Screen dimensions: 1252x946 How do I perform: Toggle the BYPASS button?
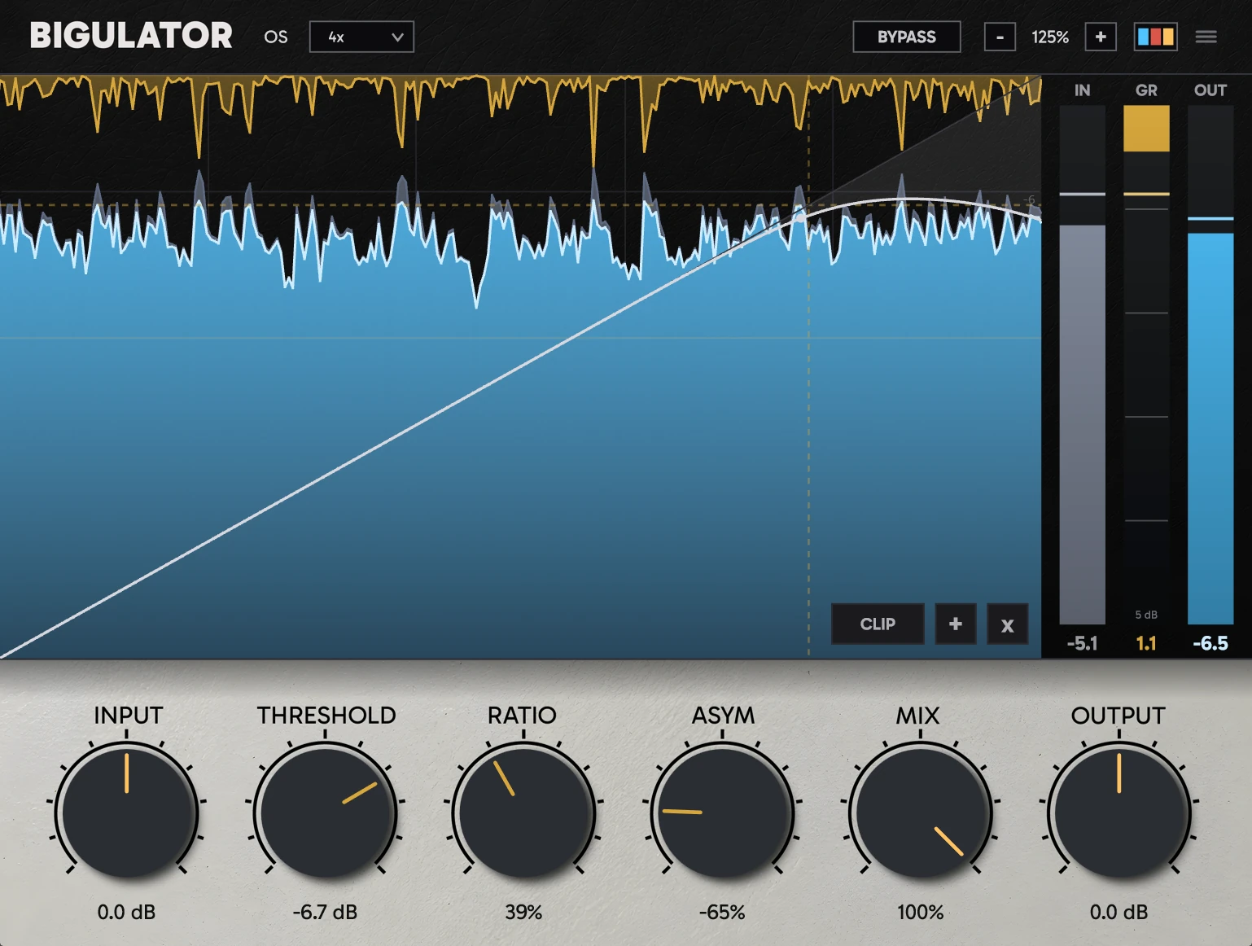coord(906,37)
